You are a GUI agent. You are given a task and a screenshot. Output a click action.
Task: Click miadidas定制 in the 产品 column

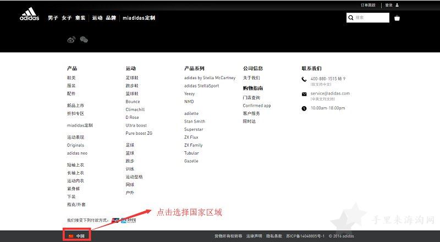(x=80, y=125)
